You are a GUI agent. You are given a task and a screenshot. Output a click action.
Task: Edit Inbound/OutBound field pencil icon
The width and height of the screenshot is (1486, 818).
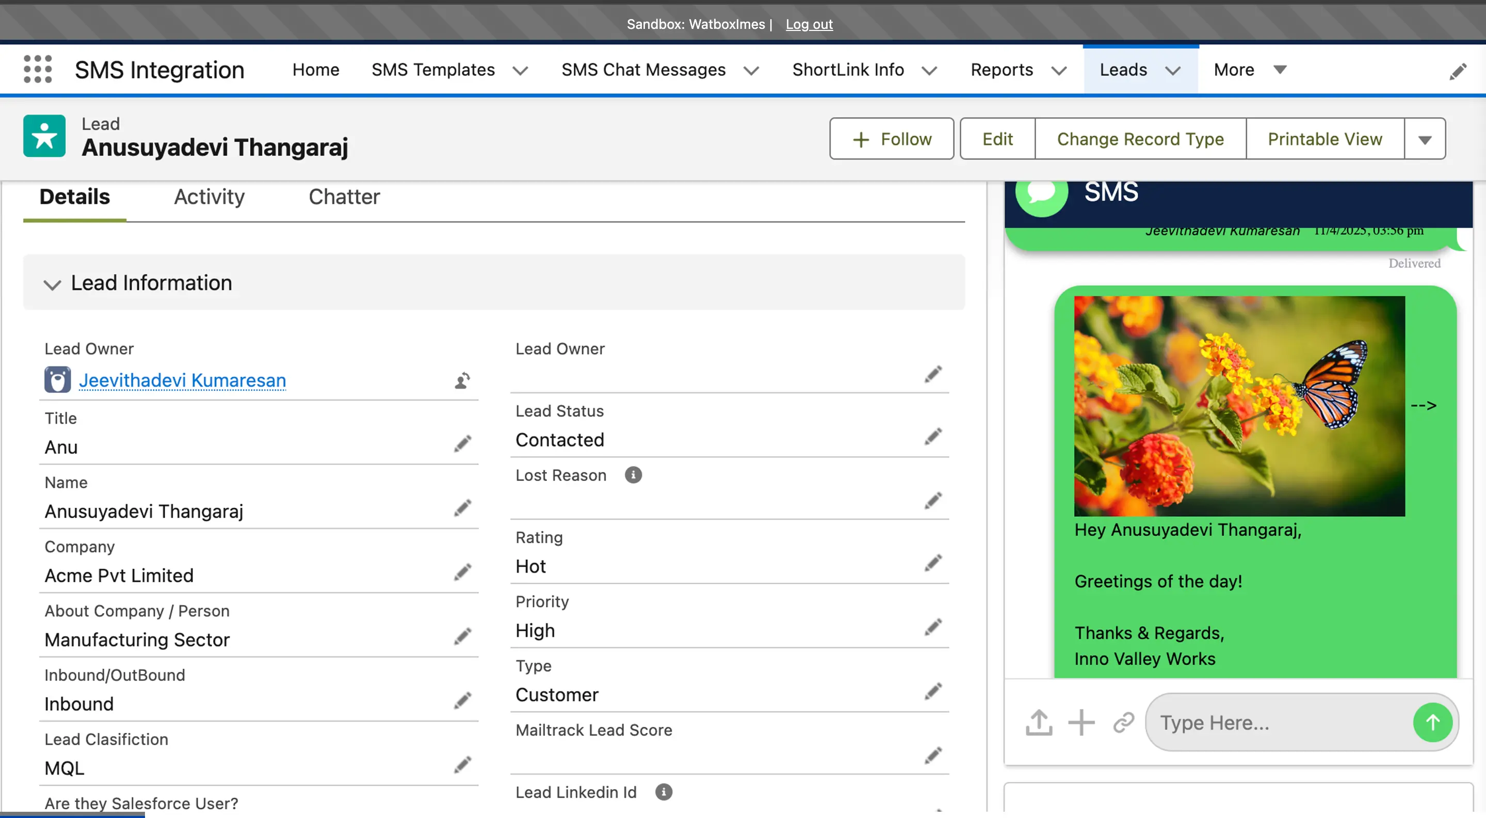462,701
